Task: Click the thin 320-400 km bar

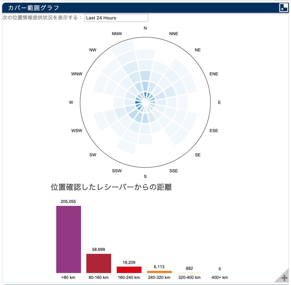Action: coord(190,273)
